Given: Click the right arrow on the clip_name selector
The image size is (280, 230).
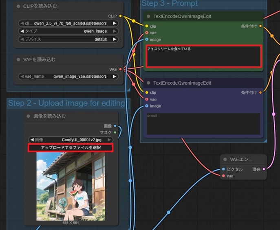Looking at the screenshot, I should coord(115,23).
